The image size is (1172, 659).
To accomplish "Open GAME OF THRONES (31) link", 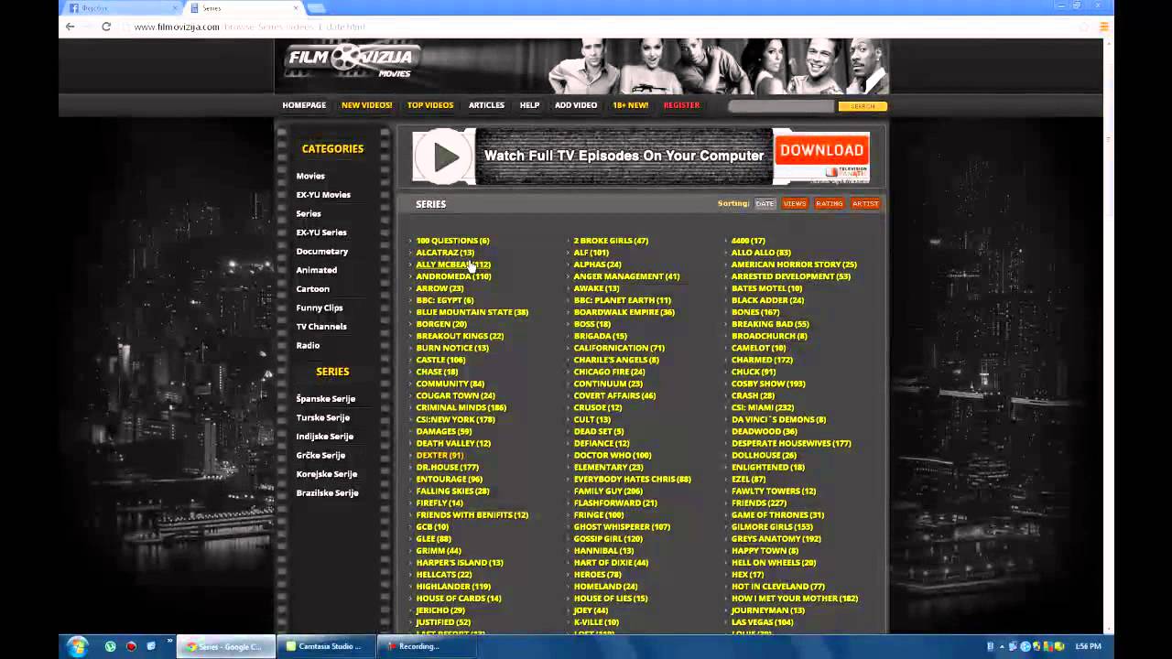I will 777,514.
